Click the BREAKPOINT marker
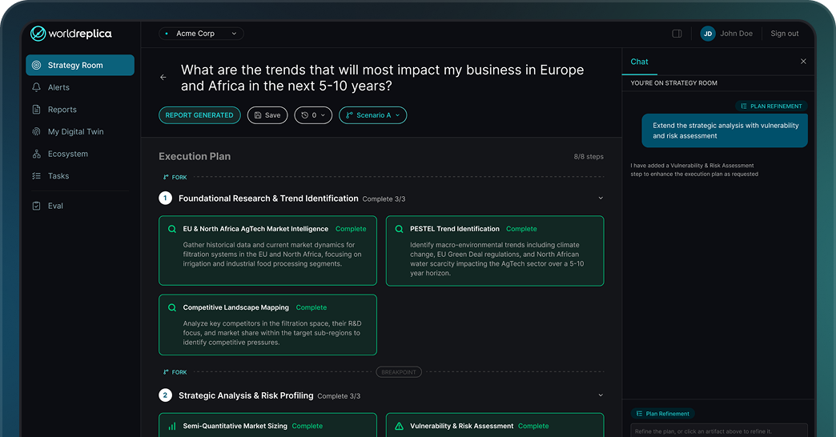The width and height of the screenshot is (836, 437). click(399, 372)
